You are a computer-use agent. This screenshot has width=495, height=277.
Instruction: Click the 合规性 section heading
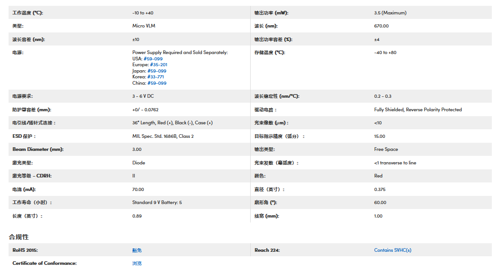(19, 237)
